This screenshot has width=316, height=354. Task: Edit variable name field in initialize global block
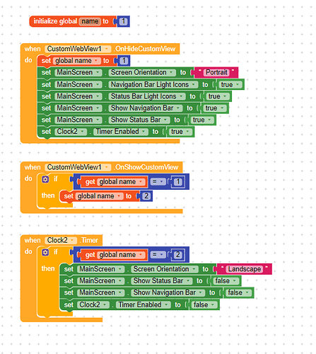tap(90, 21)
